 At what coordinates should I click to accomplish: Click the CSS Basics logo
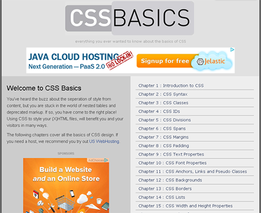(x=129, y=18)
